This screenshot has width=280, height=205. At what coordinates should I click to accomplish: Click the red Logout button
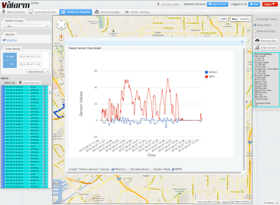click(270, 4)
